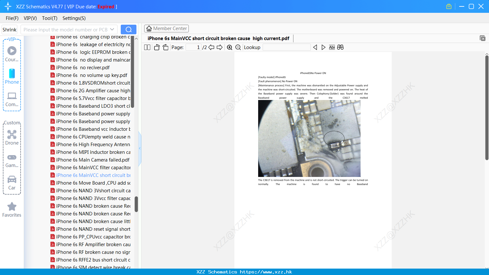Rotate page counterclockwise
Screen dimensions: 489x275
[x=157, y=47]
